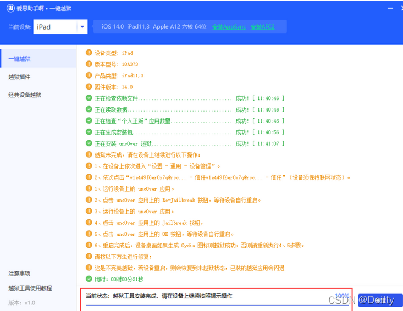Select device info text iOS 14.0 iPad11,3
This screenshot has width=403, height=311.
pyautogui.click(x=125, y=27)
